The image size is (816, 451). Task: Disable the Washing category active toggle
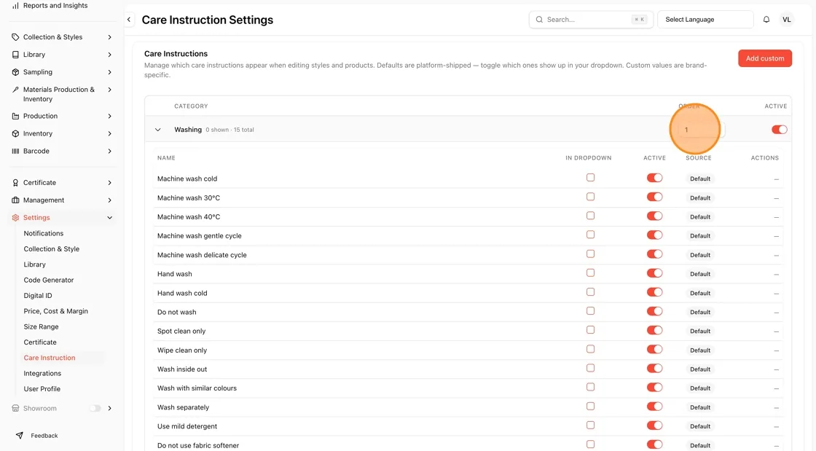tap(779, 130)
